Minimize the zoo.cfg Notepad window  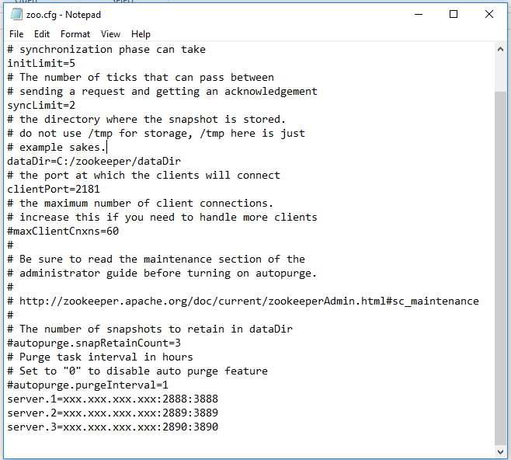tap(418, 14)
